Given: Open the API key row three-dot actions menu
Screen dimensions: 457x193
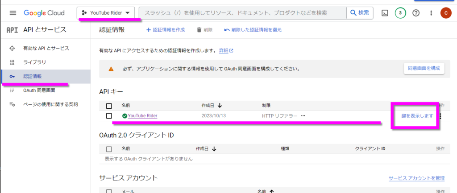Looking at the screenshot, I should (x=440, y=116).
